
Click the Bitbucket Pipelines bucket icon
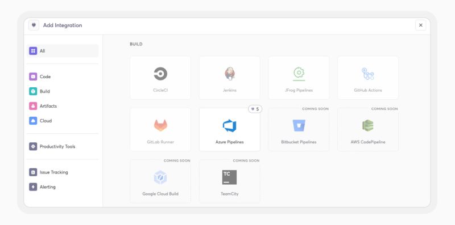point(299,125)
